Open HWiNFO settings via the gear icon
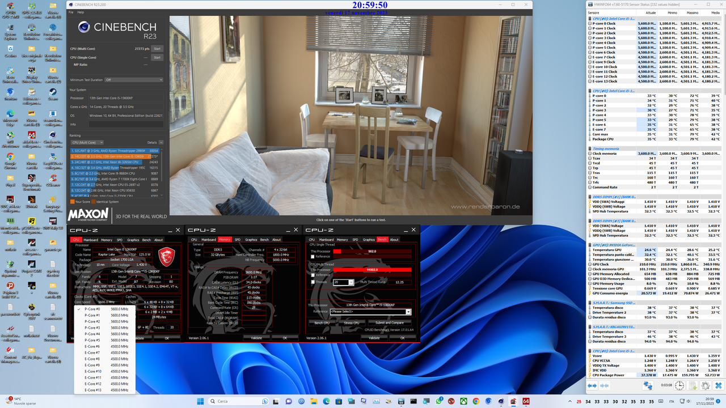This screenshot has height=408, width=726. tap(706, 385)
